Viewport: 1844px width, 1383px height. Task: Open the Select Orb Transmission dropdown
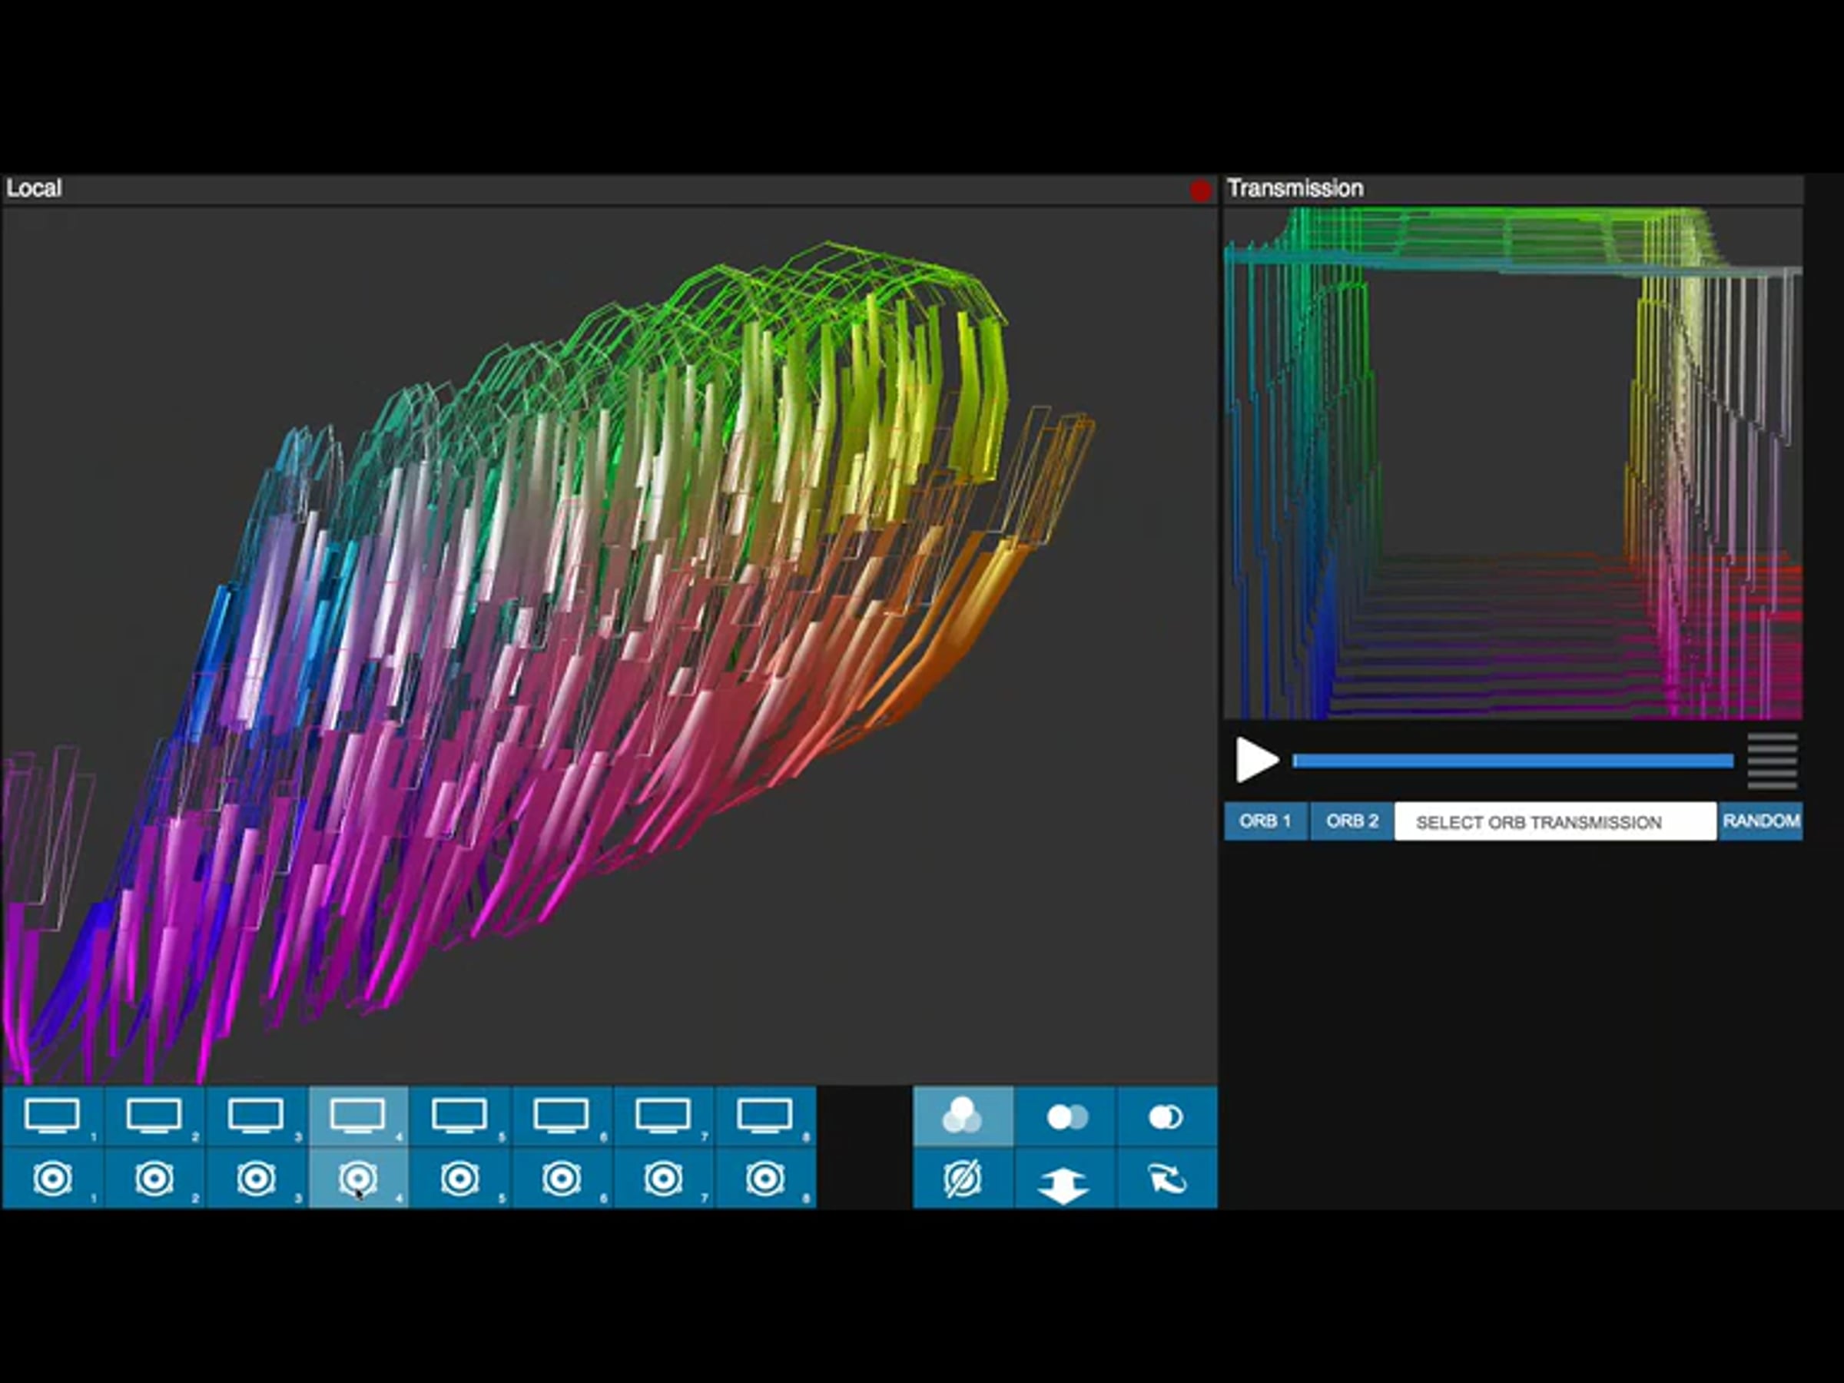click(x=1555, y=822)
